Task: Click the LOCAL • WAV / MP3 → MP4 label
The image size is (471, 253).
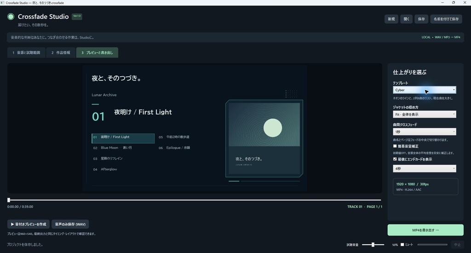Action: [441, 37]
